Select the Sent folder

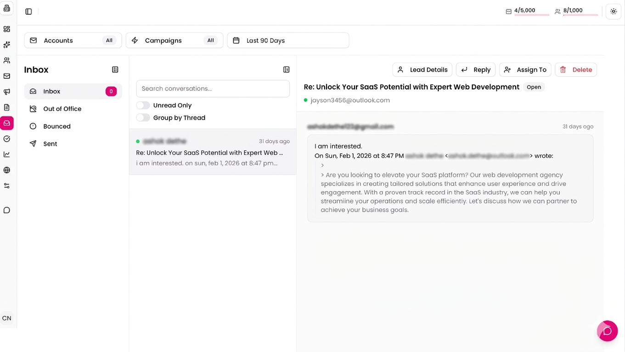click(50, 143)
